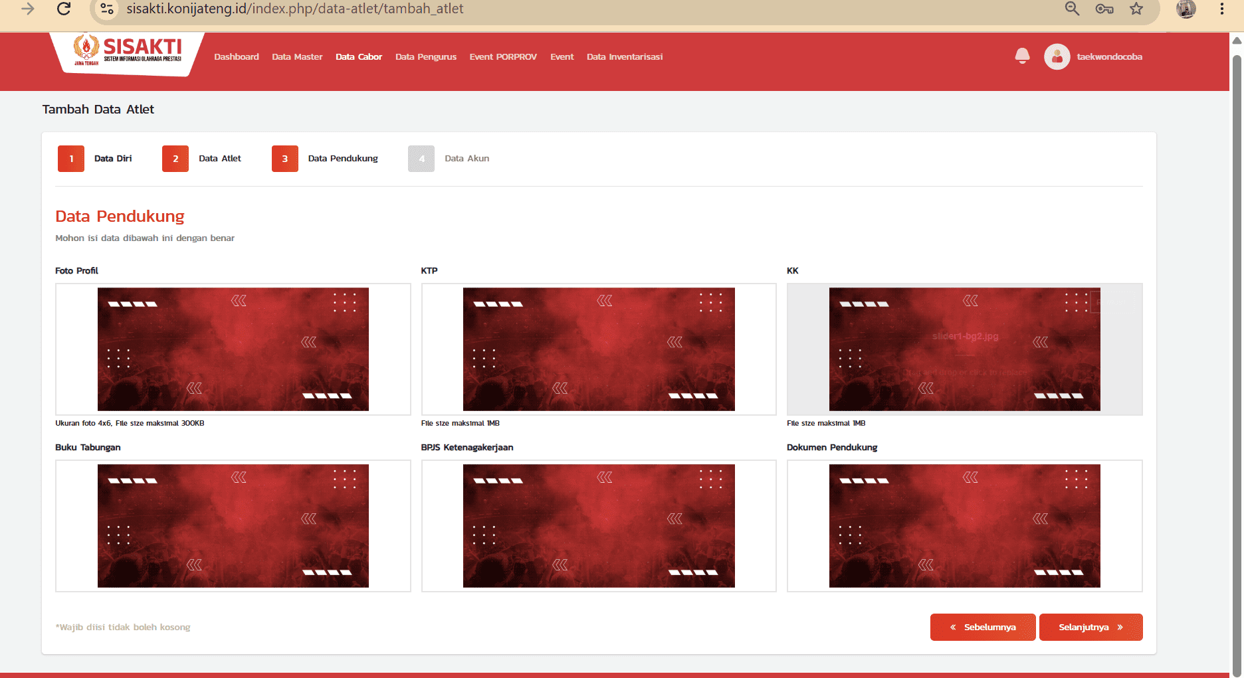Bookmark this page with the star icon
The image size is (1244, 678).
[x=1136, y=9]
